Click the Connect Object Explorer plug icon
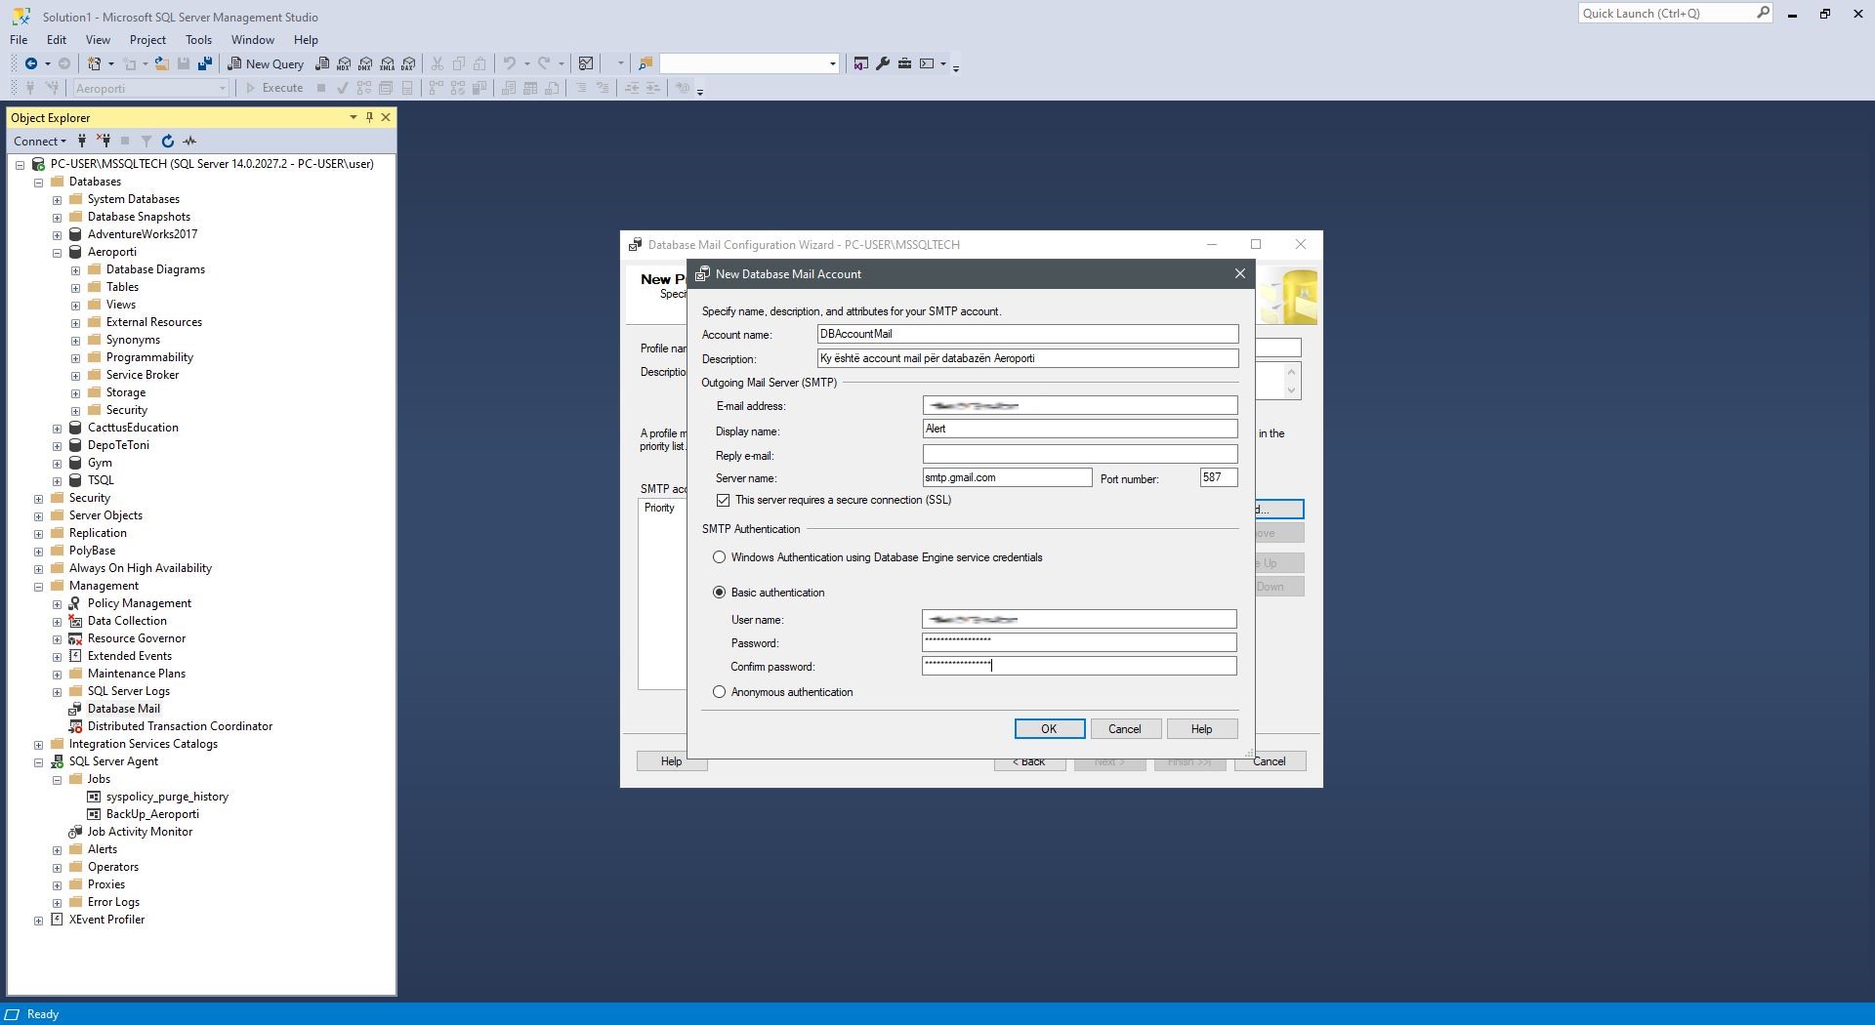Screen dimensions: 1875x1025 coord(82,141)
